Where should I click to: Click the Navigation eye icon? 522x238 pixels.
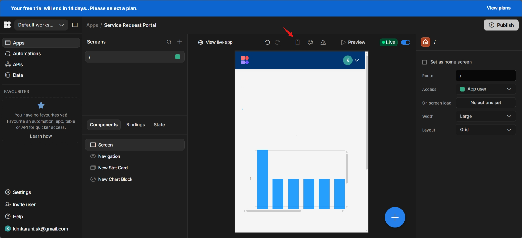(x=93, y=156)
